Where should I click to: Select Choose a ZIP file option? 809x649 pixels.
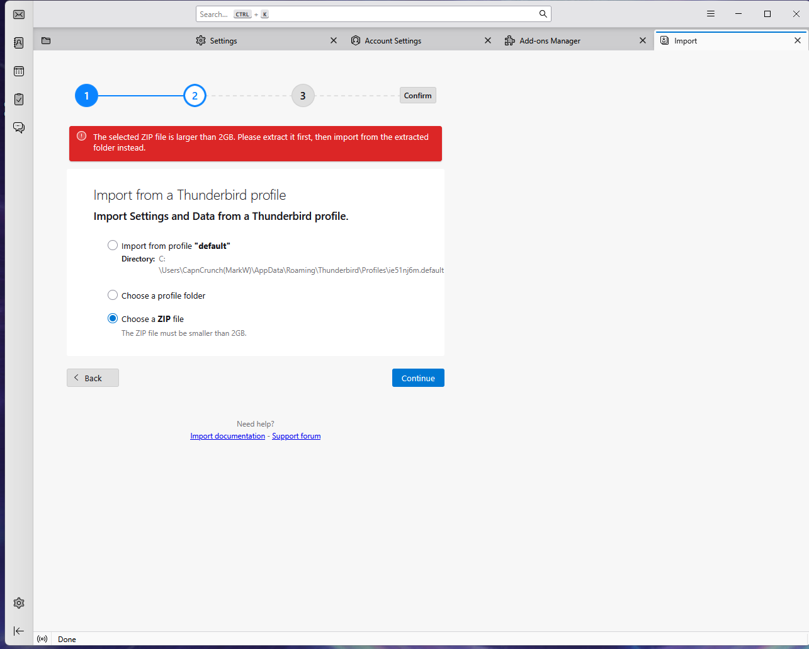tap(113, 318)
